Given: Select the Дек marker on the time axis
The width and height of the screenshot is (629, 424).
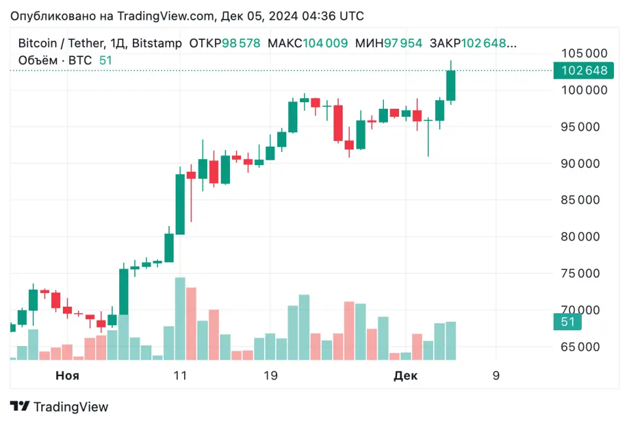Looking at the screenshot, I should coord(406,376).
